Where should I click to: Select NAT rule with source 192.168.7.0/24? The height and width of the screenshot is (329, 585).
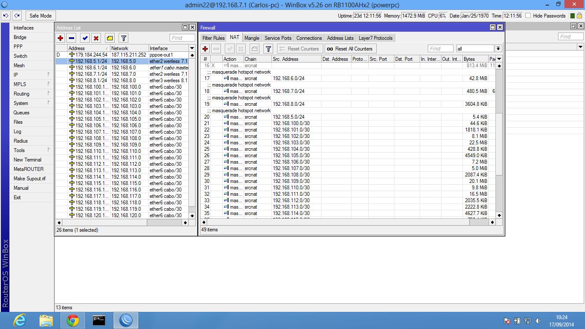coord(349,91)
